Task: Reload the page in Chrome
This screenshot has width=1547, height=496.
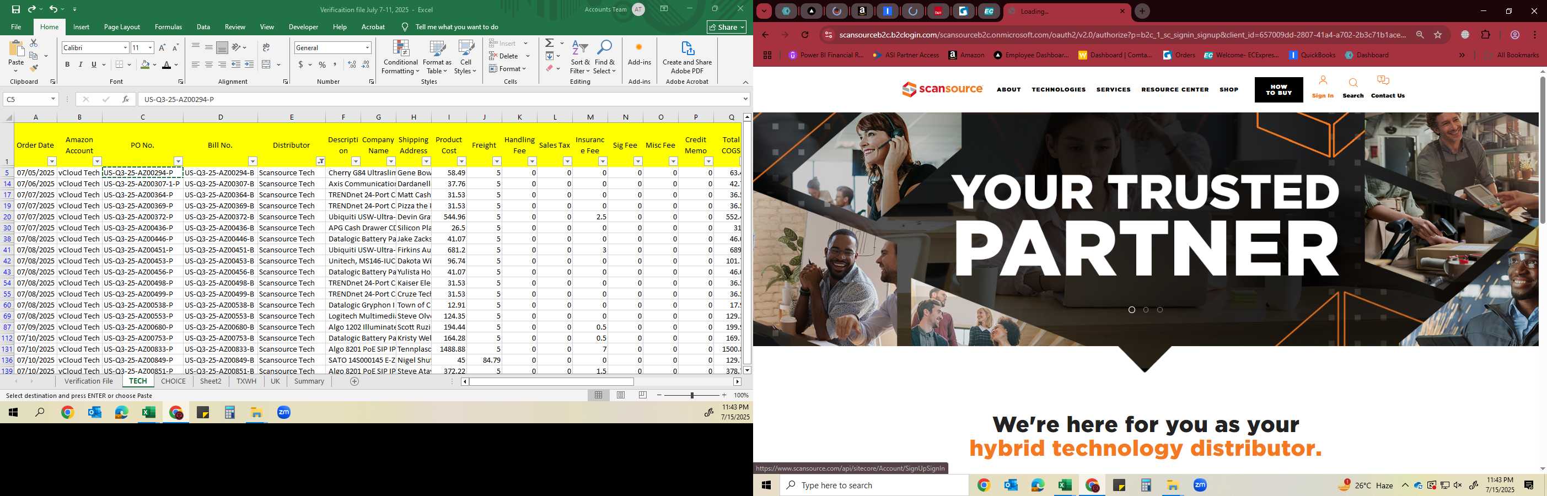Action: click(x=805, y=35)
